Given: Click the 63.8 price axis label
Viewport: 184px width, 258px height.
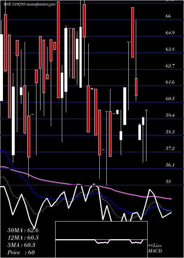Looking at the screenshot, I should (x=170, y=49).
